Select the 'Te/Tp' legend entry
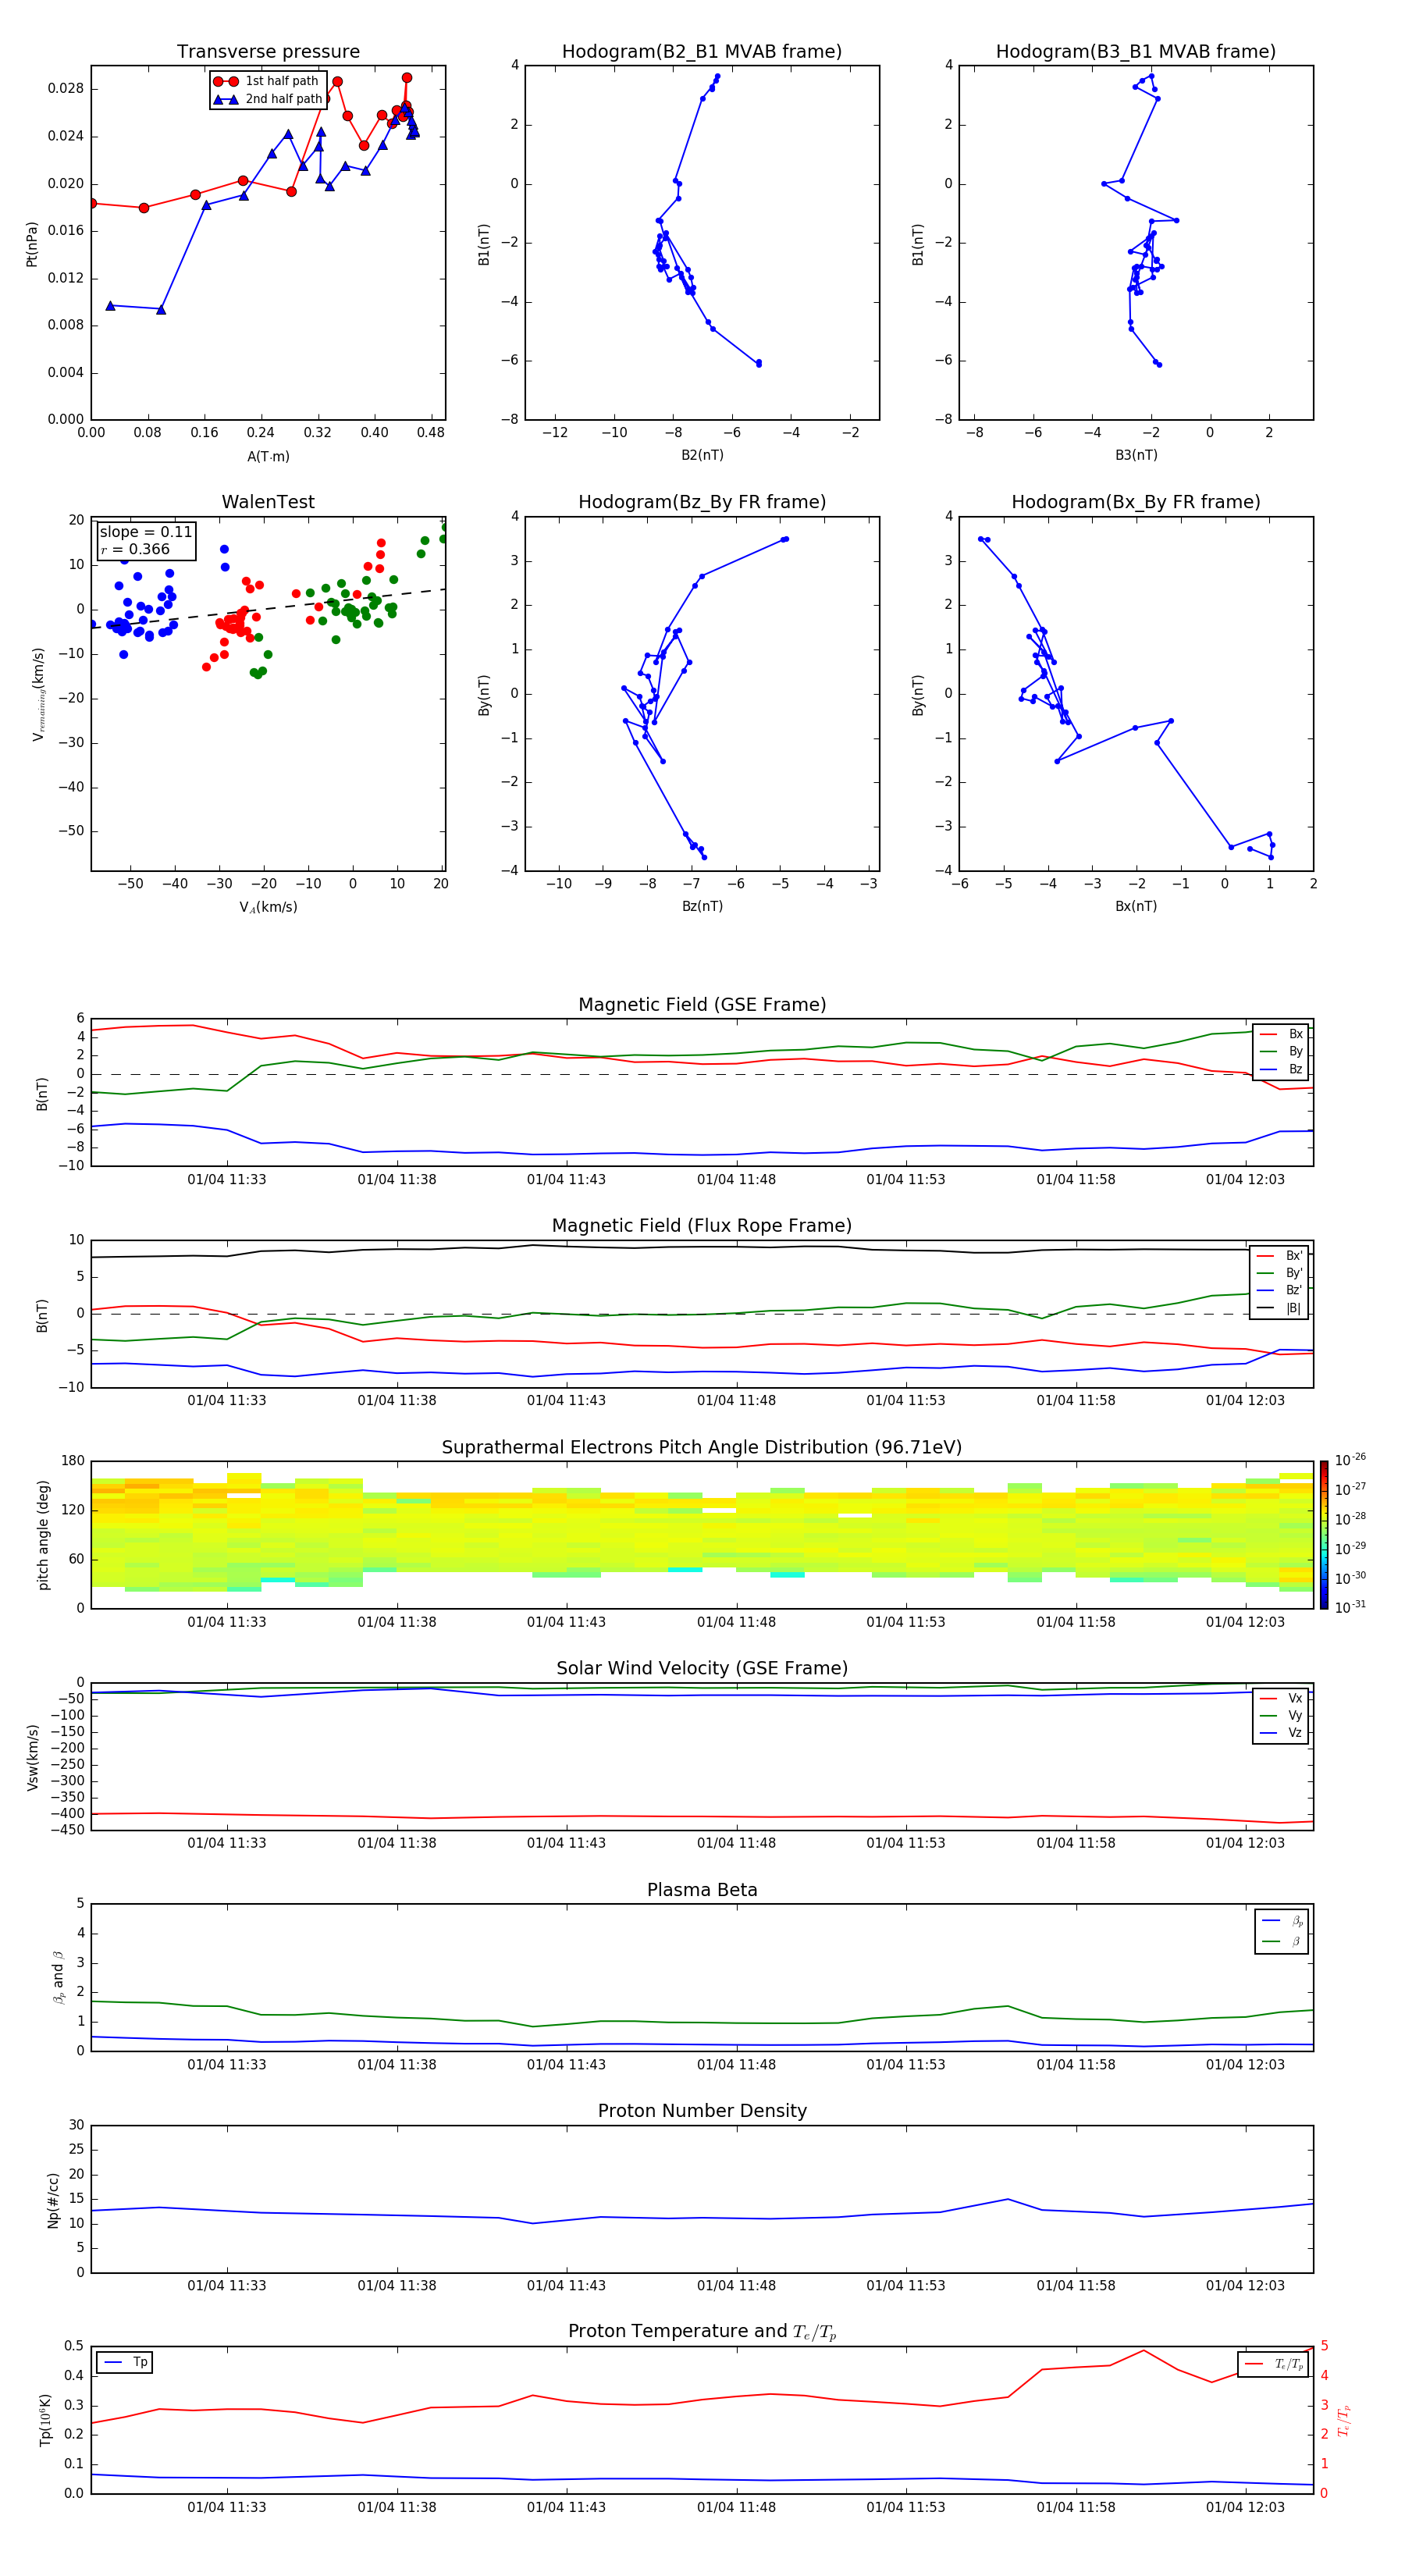The height and width of the screenshot is (2576, 1405). [x=1274, y=2364]
